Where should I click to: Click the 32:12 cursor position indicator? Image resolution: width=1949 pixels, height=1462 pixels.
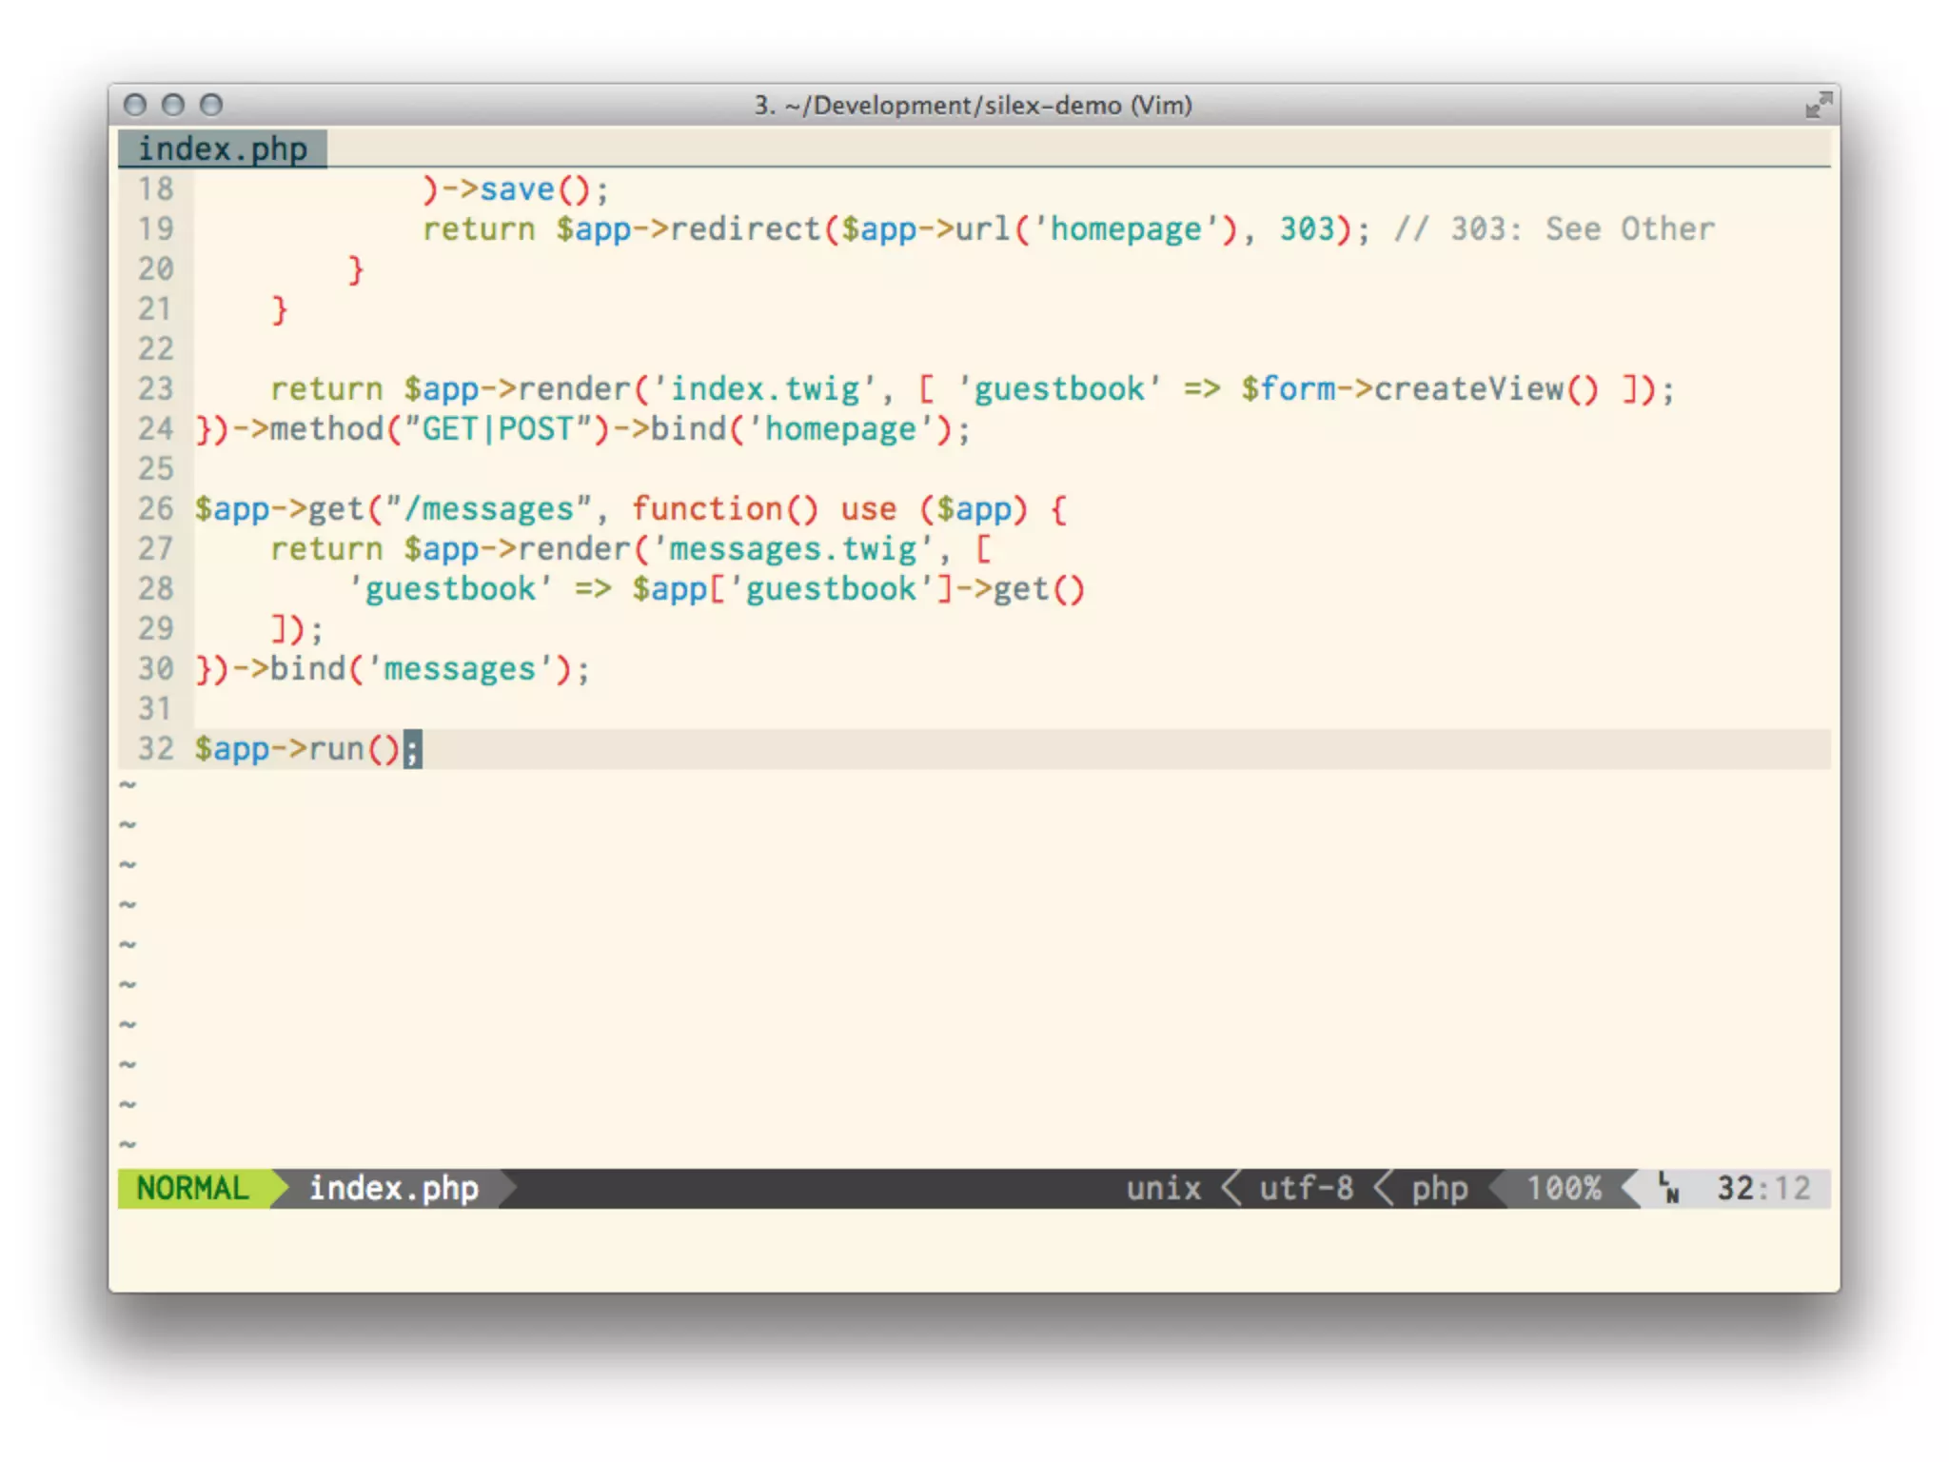coord(1762,1188)
